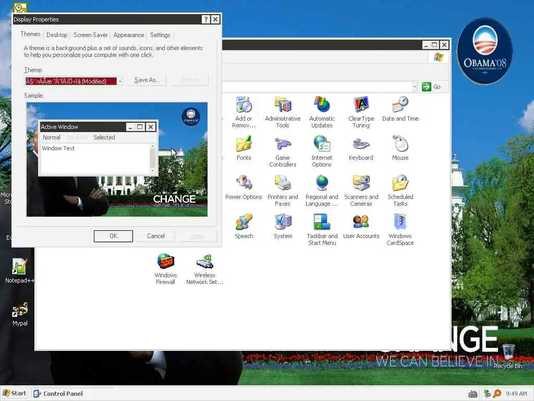Switch to the Settings tab

tap(160, 35)
